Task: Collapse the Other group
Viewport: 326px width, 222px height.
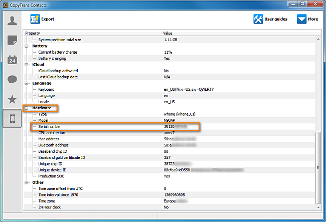Action: click(27, 182)
